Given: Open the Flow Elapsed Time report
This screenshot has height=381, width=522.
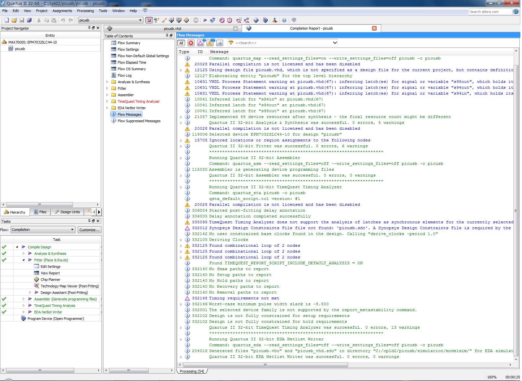Looking at the screenshot, I should point(132,62).
